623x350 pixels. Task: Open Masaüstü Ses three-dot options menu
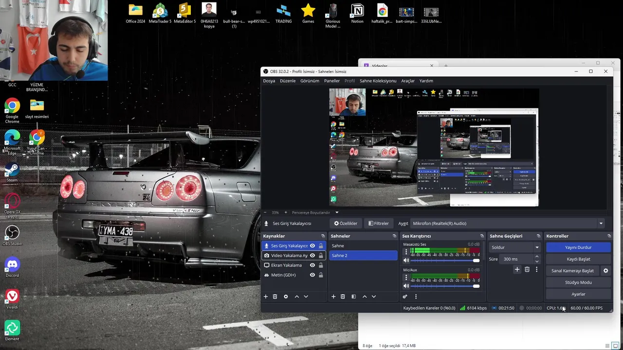click(x=406, y=252)
